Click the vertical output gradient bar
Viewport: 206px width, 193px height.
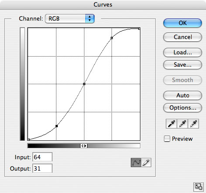point(22,84)
